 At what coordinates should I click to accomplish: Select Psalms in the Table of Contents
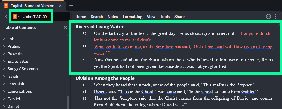[14, 47]
